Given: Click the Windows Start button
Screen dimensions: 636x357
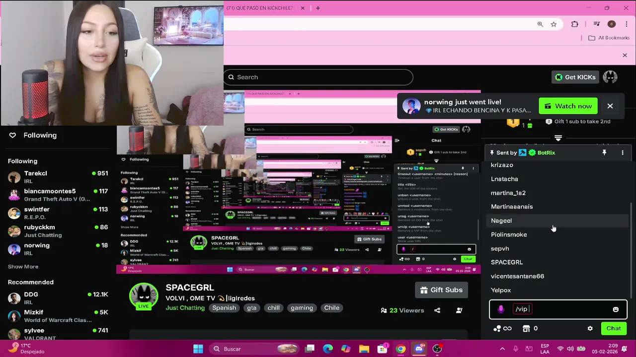Looking at the screenshot, I should coord(198,349).
